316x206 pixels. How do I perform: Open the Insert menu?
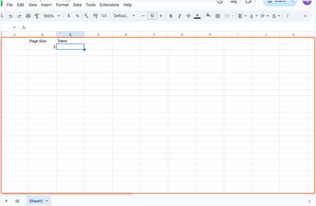click(x=46, y=5)
